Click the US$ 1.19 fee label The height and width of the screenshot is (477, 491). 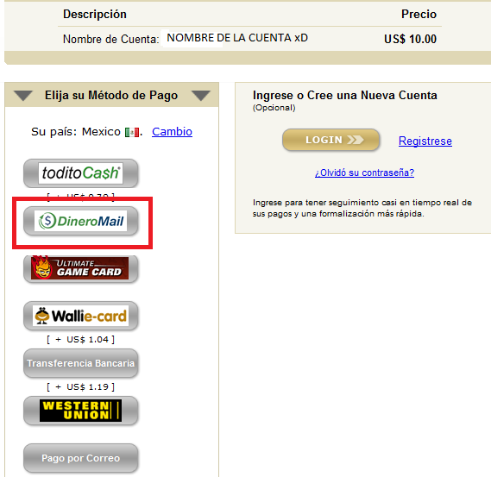tap(81, 386)
